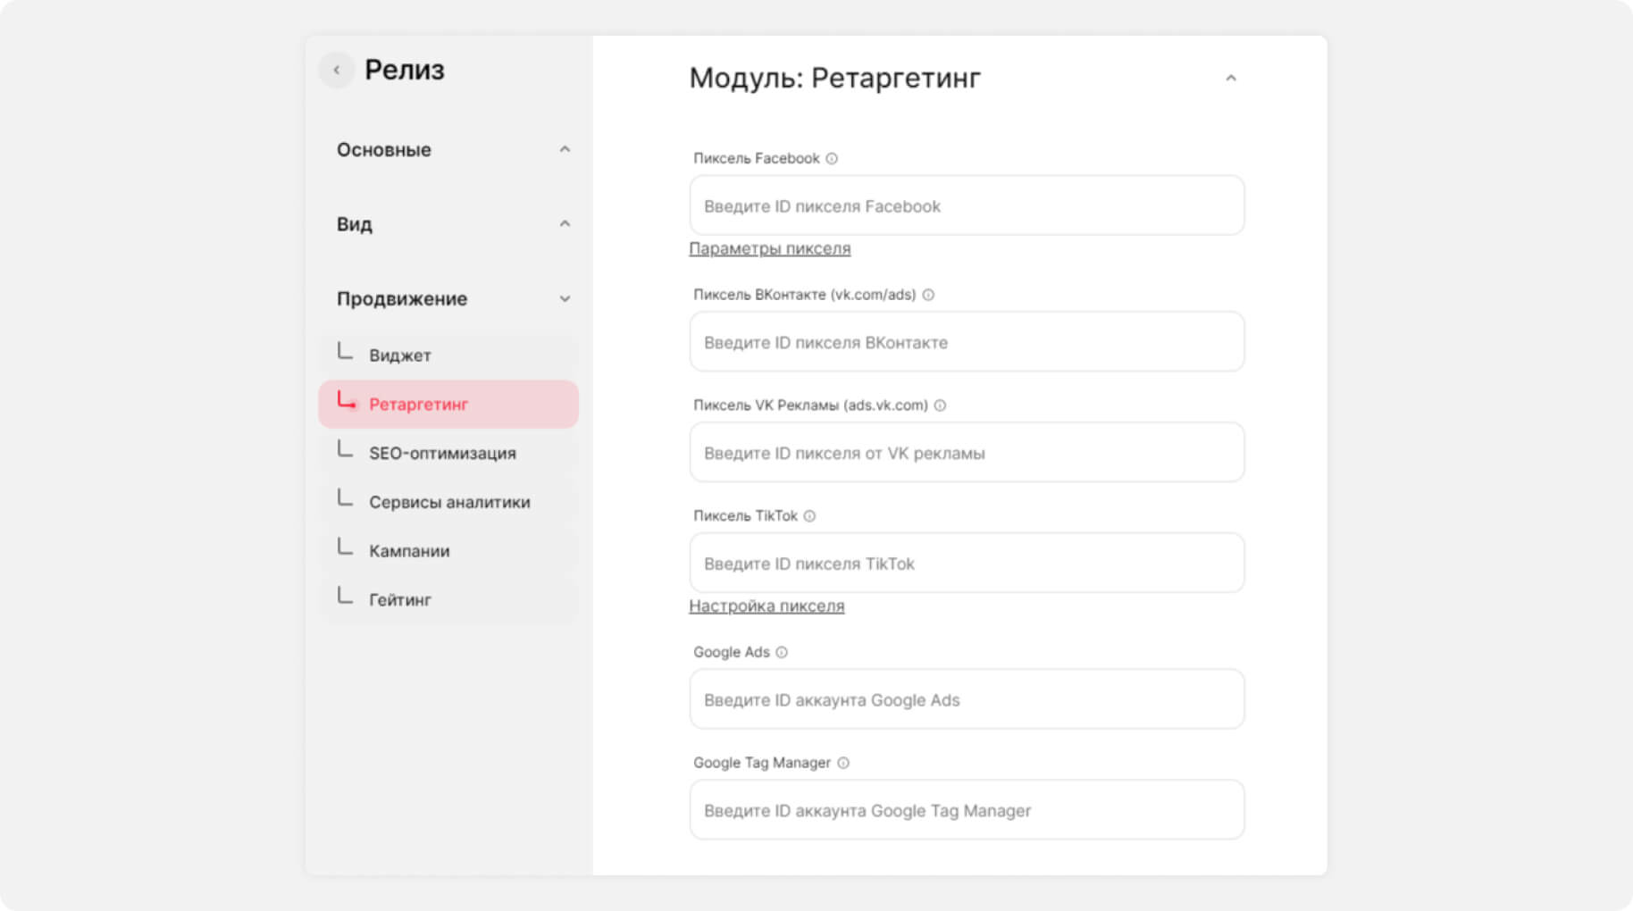Select Ретаргетинг in the sidebar

point(418,405)
